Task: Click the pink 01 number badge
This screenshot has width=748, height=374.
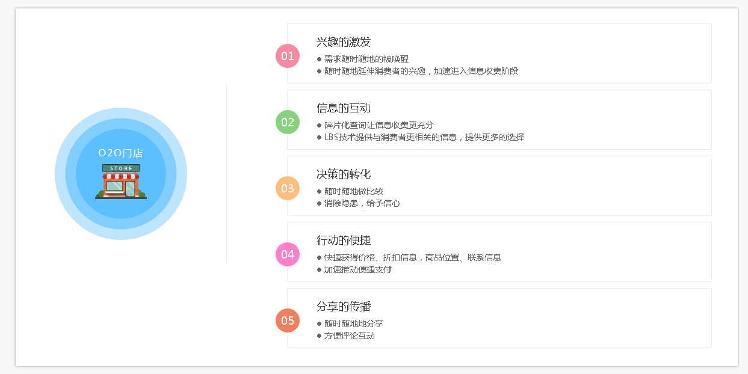Action: click(x=288, y=56)
